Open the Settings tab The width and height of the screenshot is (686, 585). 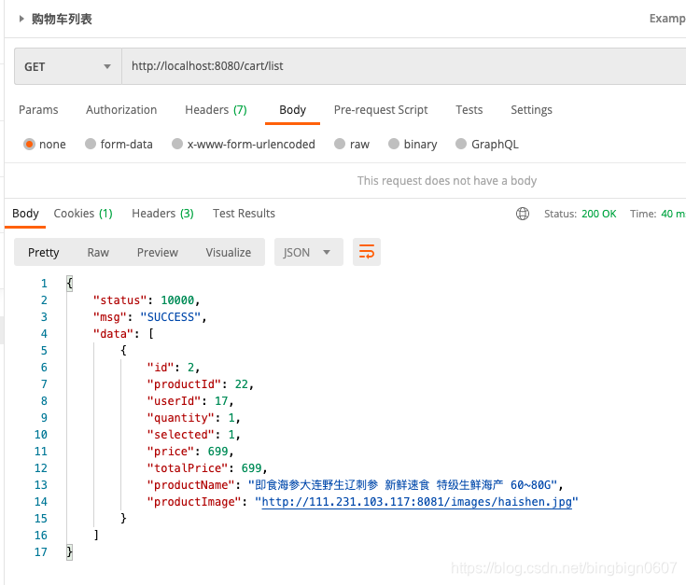click(x=531, y=110)
